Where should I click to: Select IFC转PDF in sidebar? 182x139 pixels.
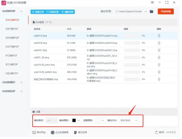pos(11,56)
